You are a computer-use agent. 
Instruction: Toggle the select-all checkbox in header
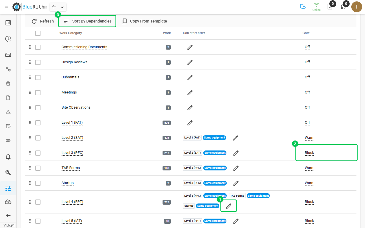38,33
